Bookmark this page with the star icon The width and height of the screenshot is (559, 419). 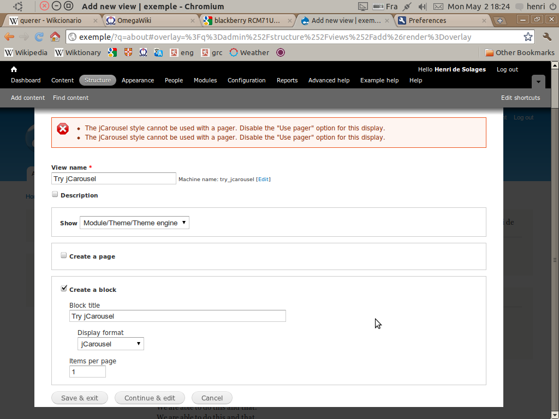tap(528, 37)
